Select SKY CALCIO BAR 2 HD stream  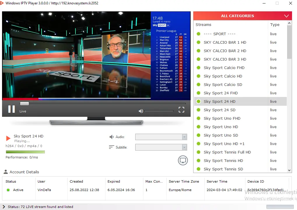pos(240,51)
